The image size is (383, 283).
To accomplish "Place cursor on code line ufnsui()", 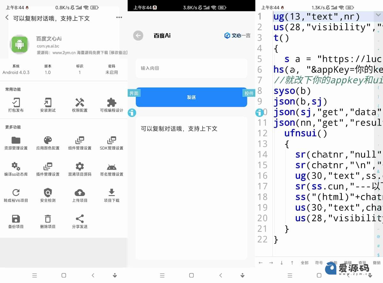I will 306,133.
